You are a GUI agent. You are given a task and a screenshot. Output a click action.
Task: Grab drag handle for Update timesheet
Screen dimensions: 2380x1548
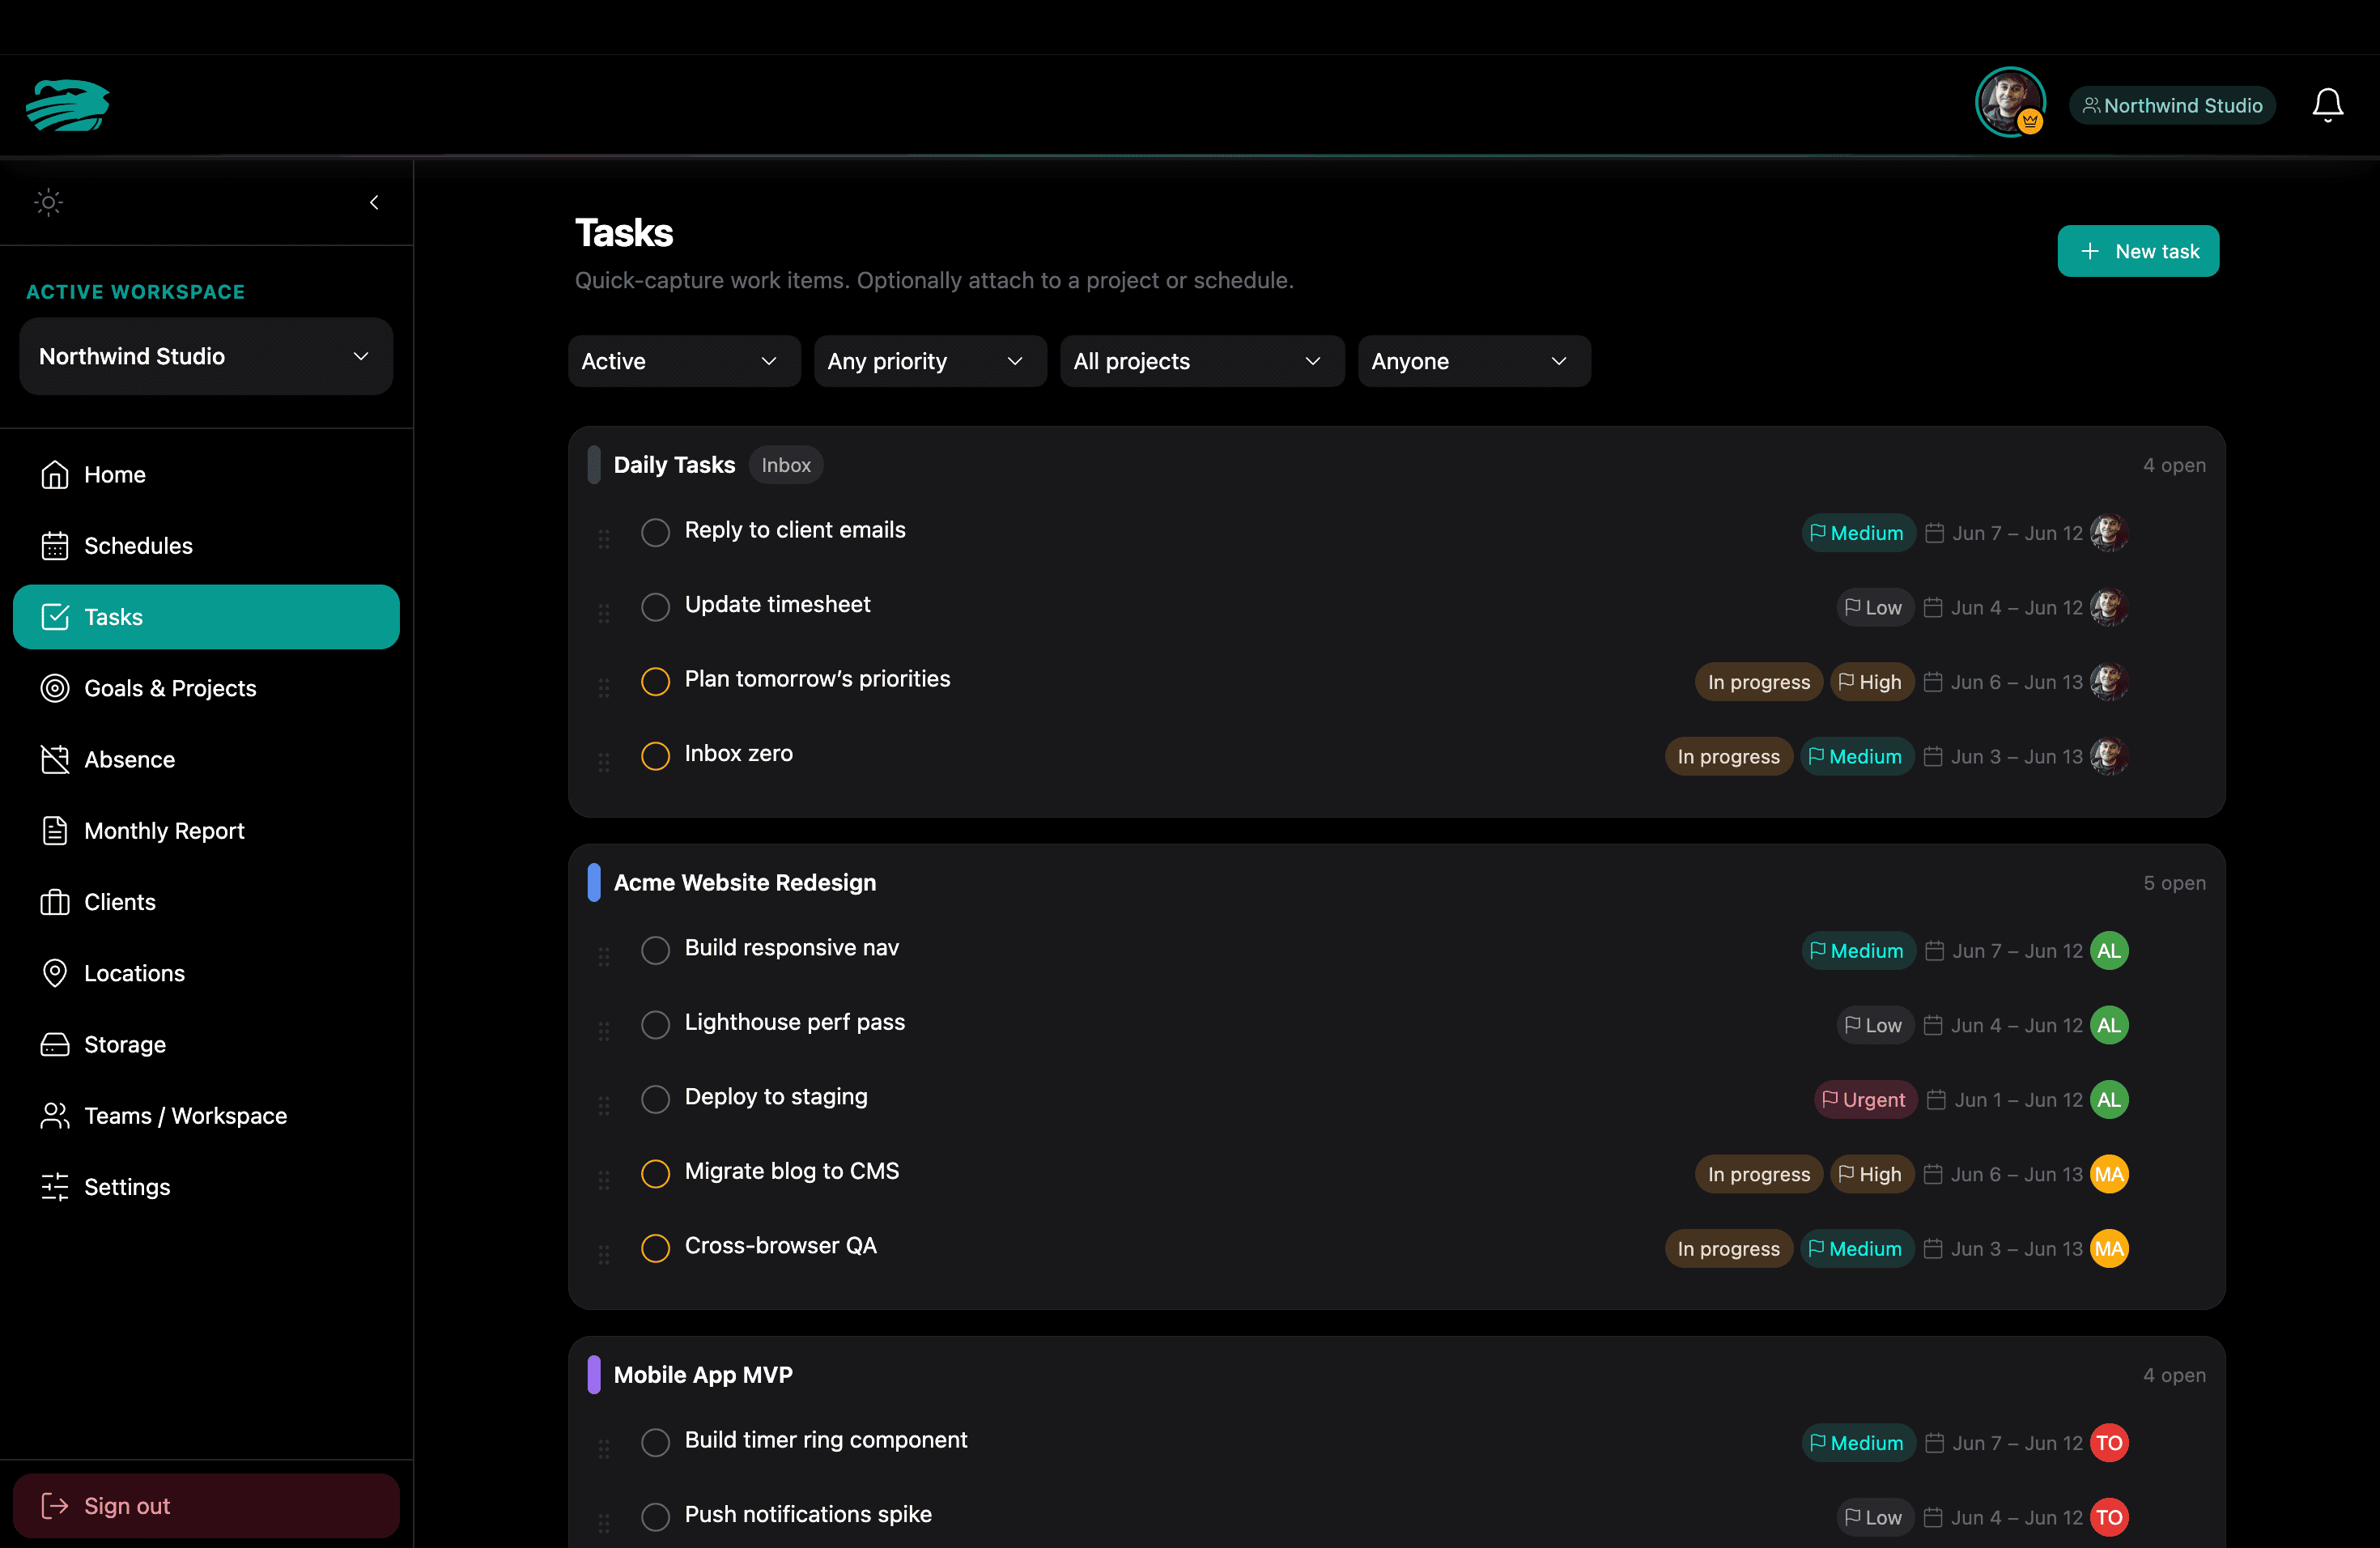[x=604, y=613]
